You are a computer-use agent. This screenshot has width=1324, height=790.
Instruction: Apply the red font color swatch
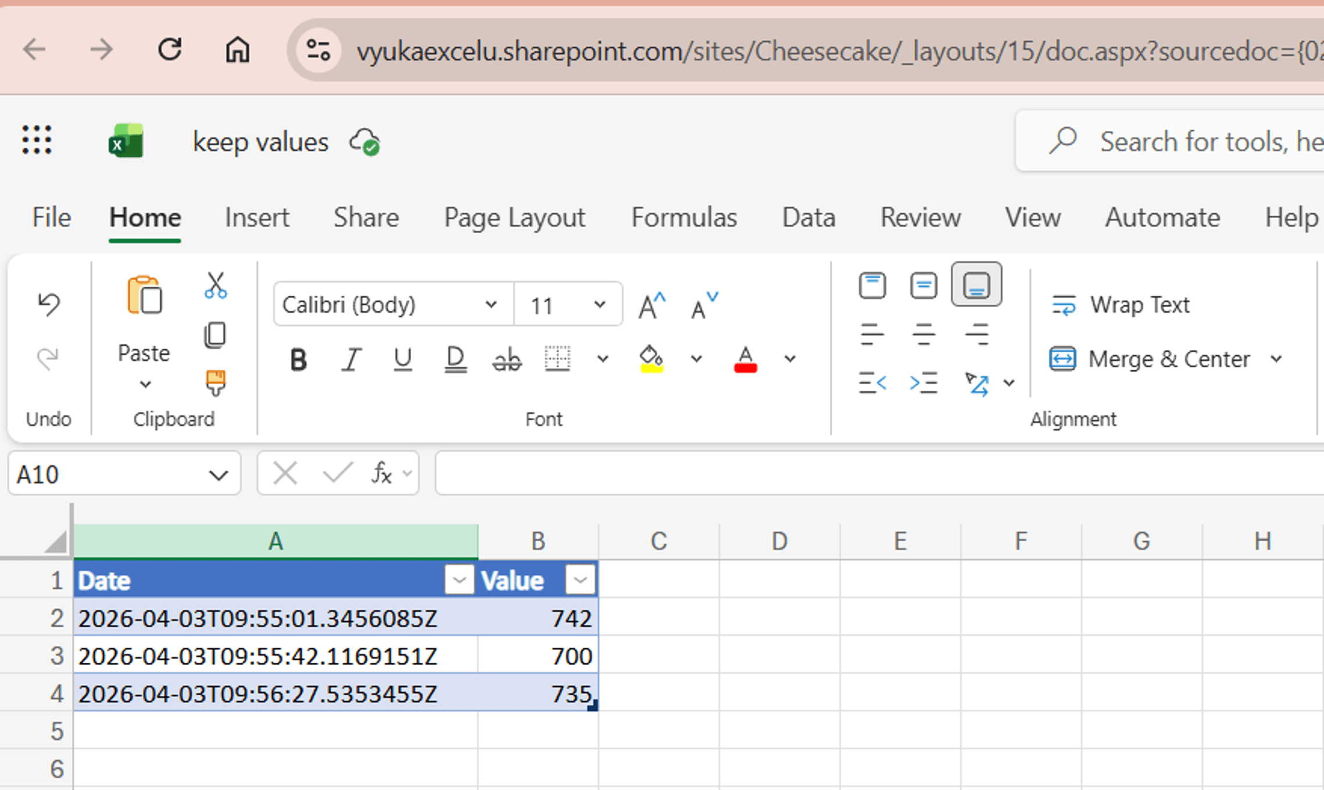click(x=745, y=359)
